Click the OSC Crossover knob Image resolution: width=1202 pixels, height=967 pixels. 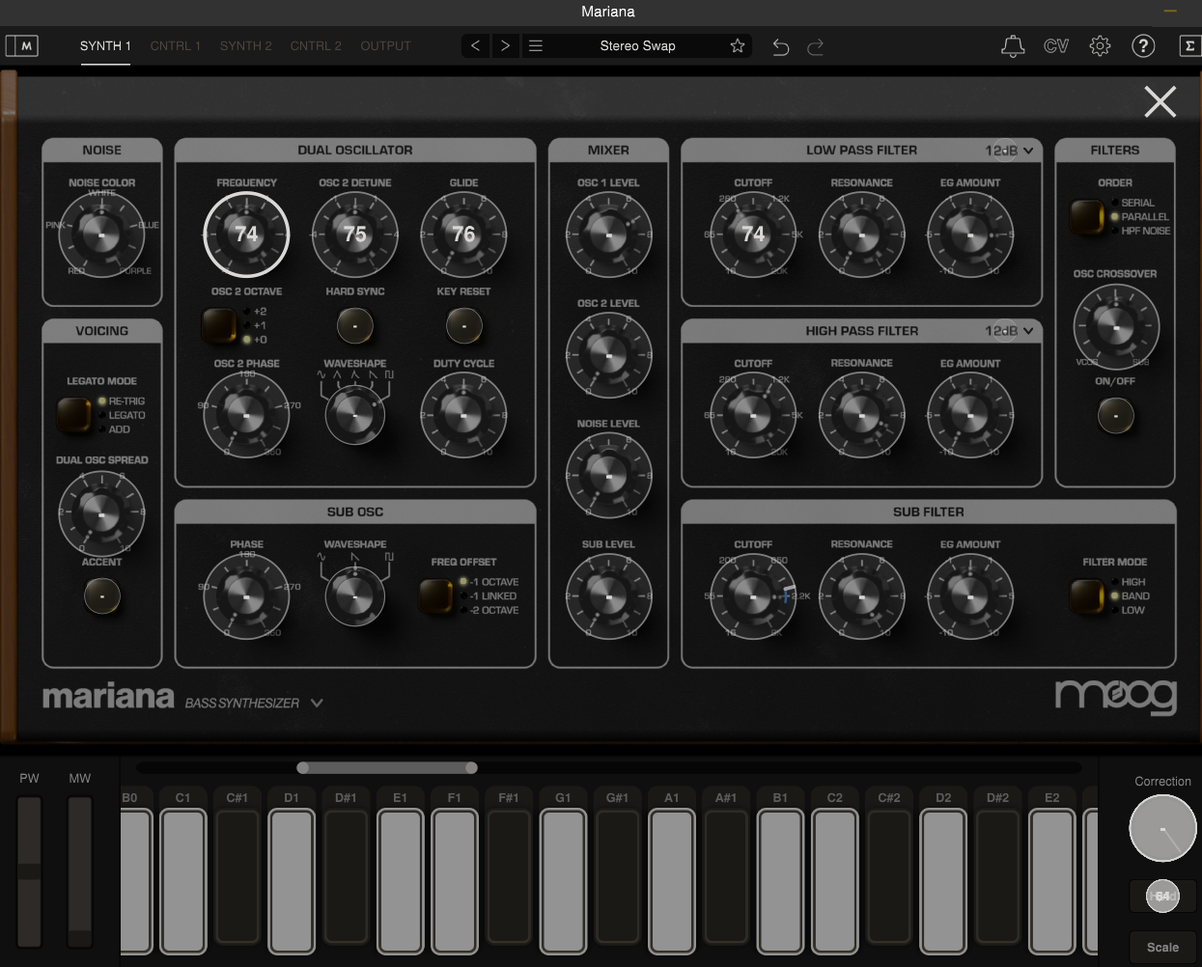tap(1115, 326)
